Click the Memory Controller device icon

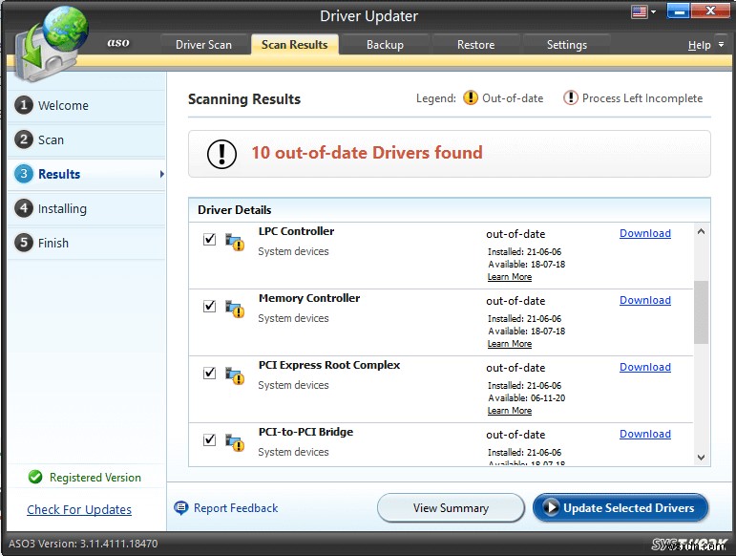click(234, 309)
